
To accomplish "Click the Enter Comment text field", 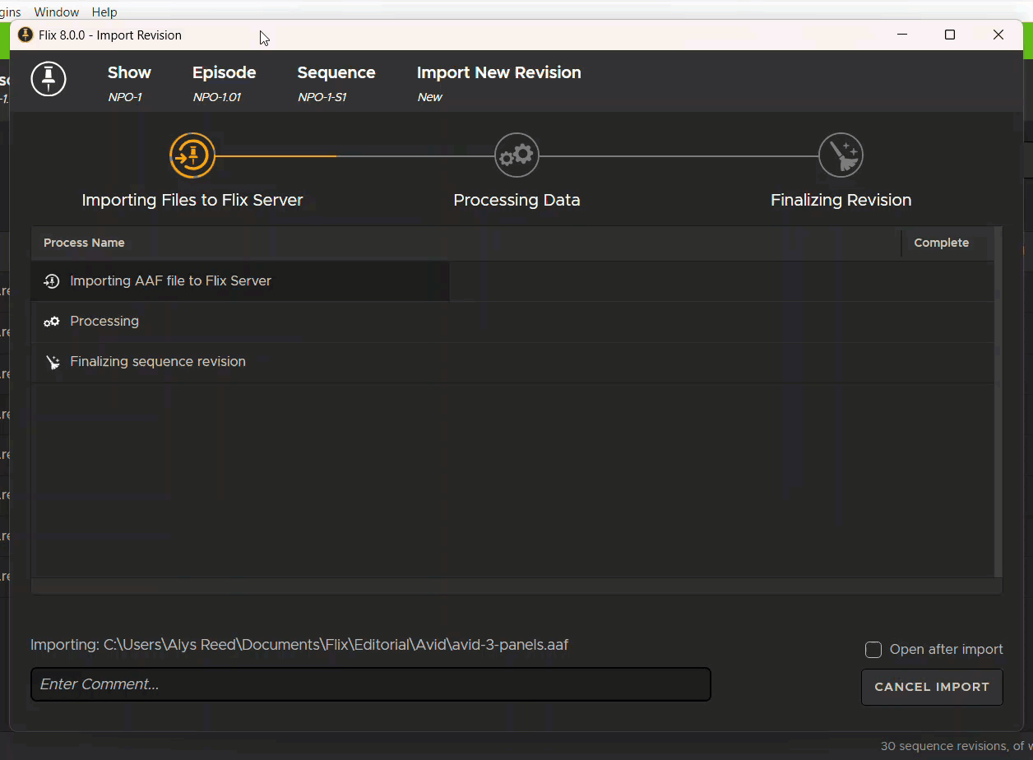I will point(370,684).
